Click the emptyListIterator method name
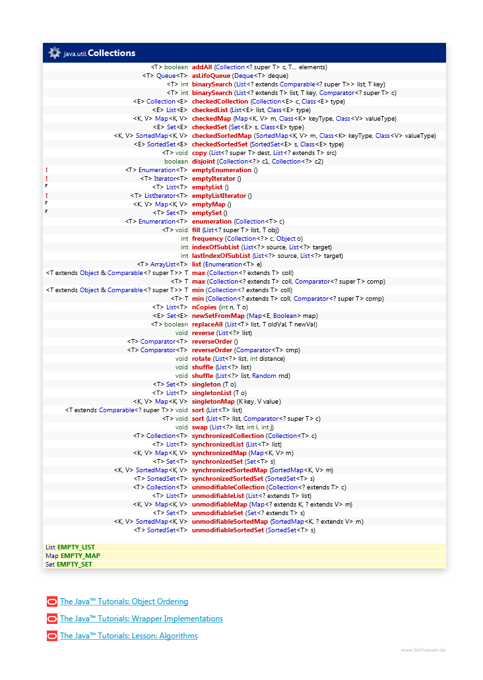The image size is (483, 680). [x=219, y=196]
